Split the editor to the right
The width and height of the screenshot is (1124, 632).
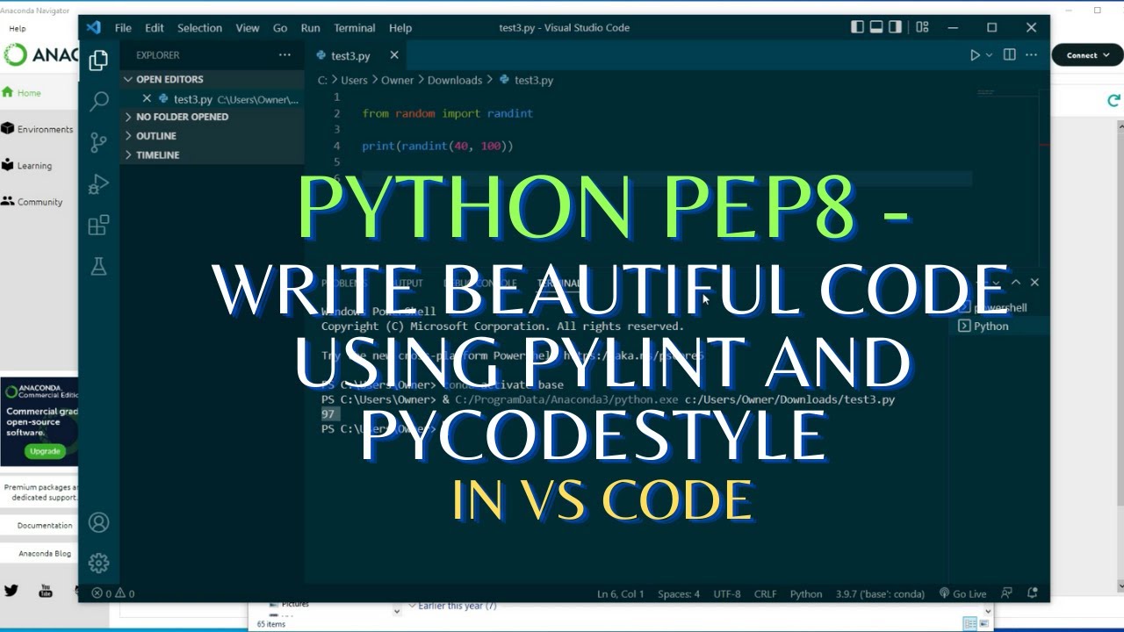[x=1009, y=55]
